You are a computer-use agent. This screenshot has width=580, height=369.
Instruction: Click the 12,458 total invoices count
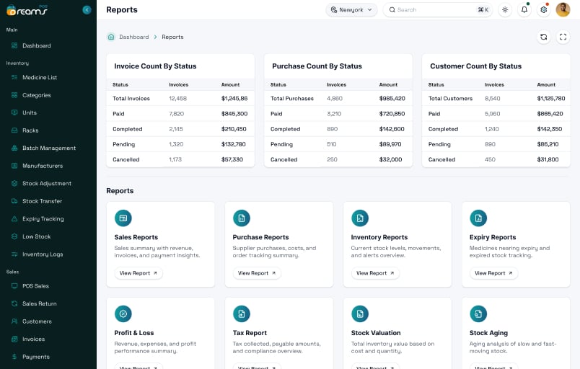178,99
